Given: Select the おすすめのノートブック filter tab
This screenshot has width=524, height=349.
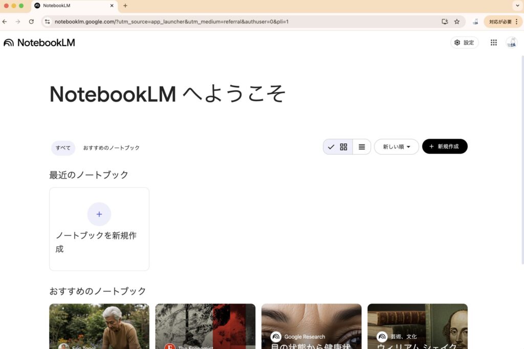Looking at the screenshot, I should [112, 148].
